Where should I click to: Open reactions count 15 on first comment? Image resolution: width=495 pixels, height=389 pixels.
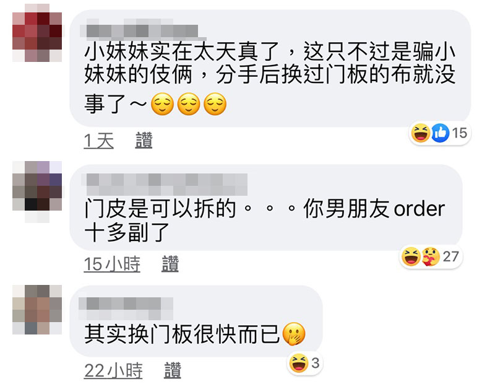459,133
